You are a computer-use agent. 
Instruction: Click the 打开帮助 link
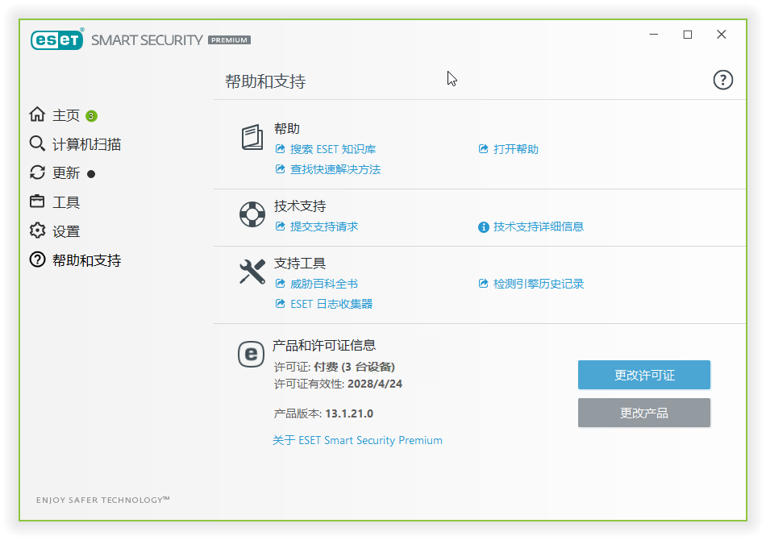pos(508,149)
